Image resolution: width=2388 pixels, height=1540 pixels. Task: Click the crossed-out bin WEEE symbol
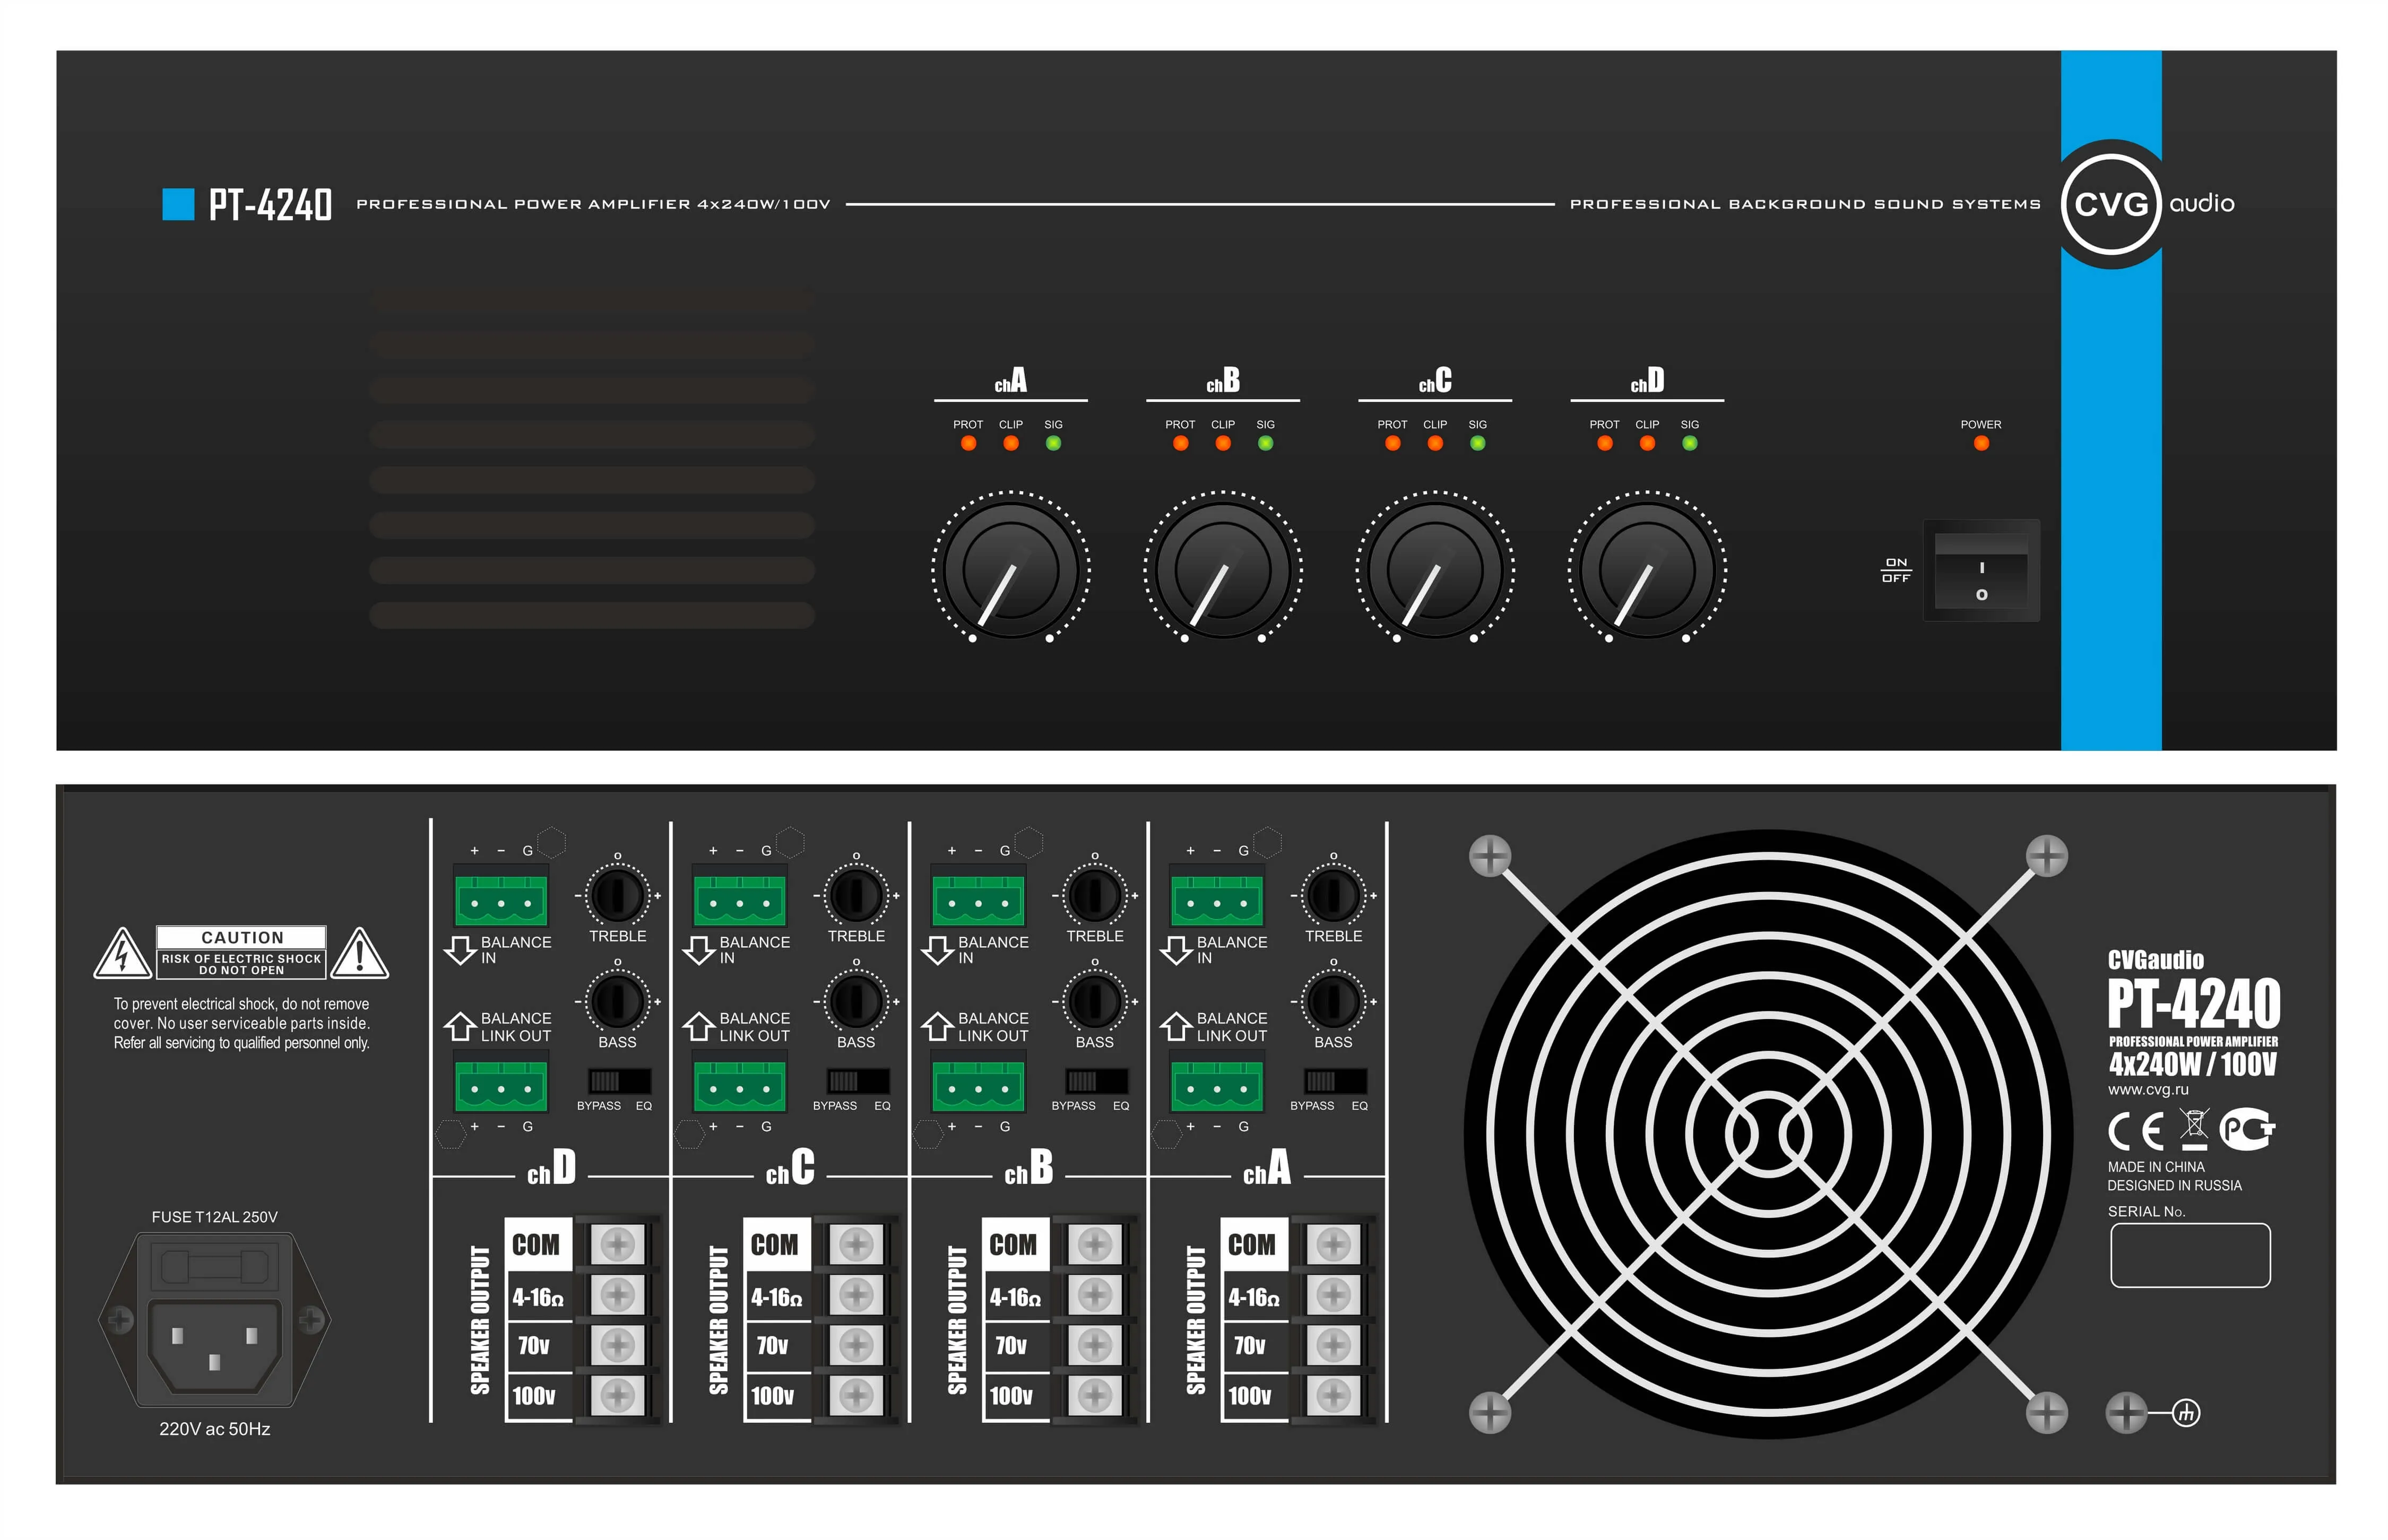click(2194, 1130)
